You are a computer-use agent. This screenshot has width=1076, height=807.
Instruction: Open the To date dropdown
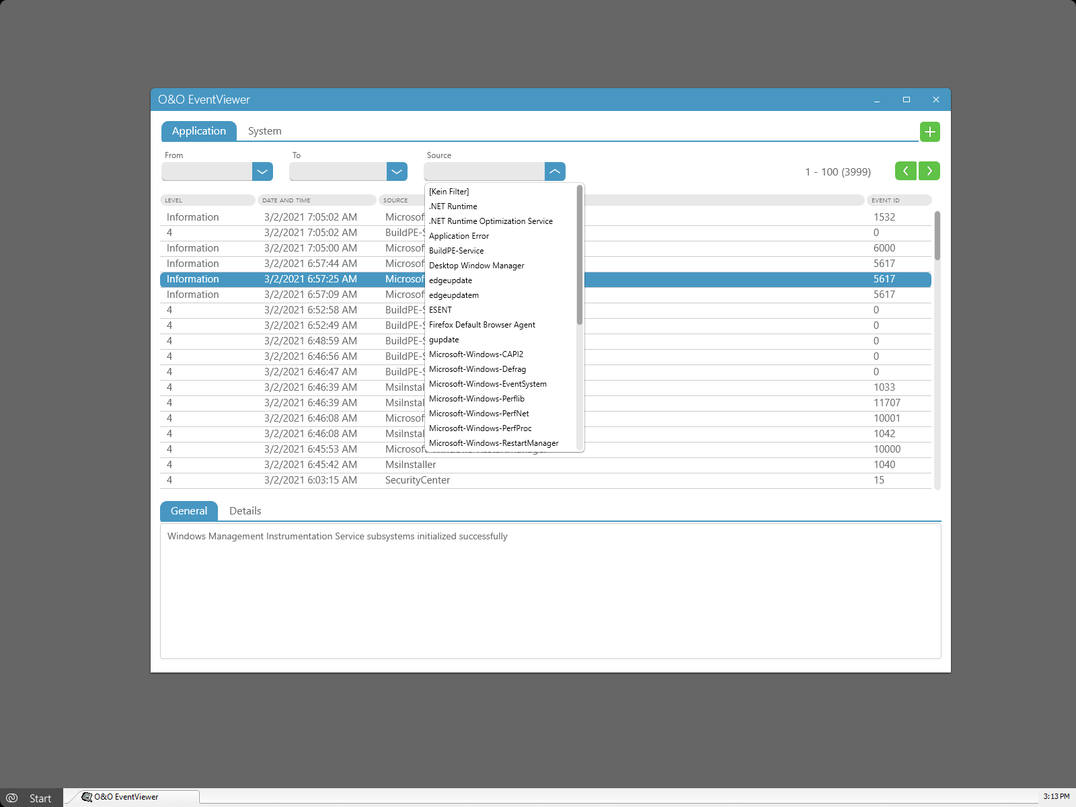[x=397, y=171]
